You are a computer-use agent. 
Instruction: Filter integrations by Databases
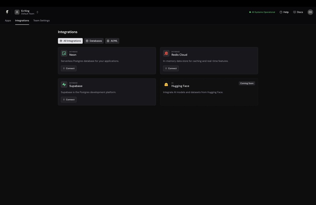(94, 41)
